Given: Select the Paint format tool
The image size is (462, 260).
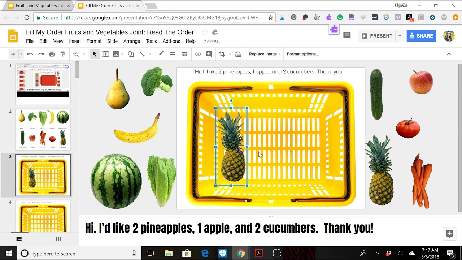Looking at the screenshot, I should click(x=63, y=54).
